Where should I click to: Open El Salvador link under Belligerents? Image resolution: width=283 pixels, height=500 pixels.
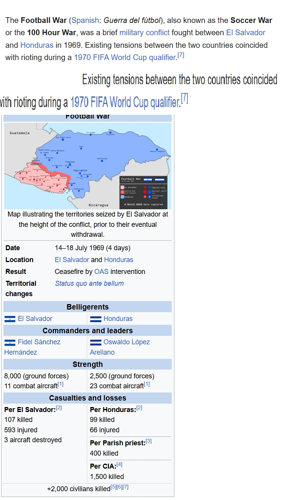35,319
